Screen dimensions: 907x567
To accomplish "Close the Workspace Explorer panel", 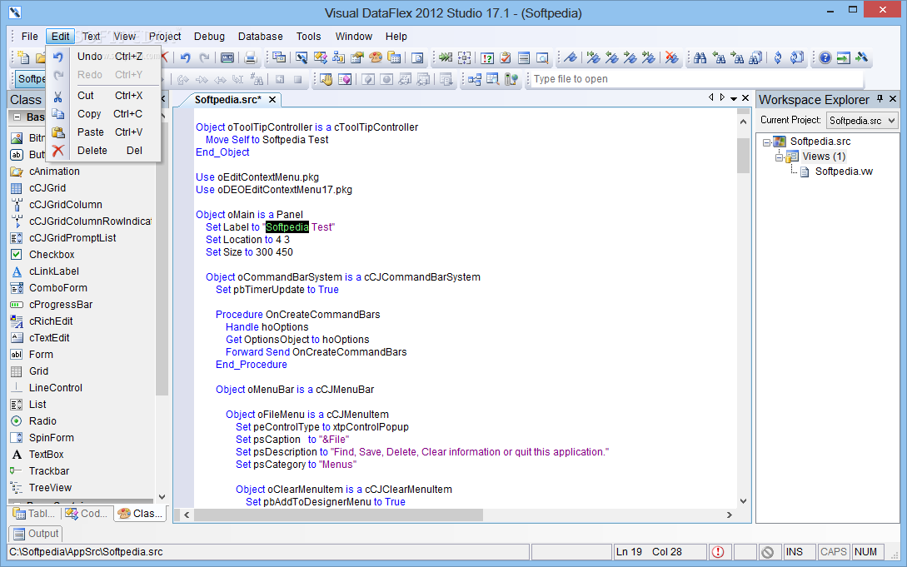I will click(893, 99).
